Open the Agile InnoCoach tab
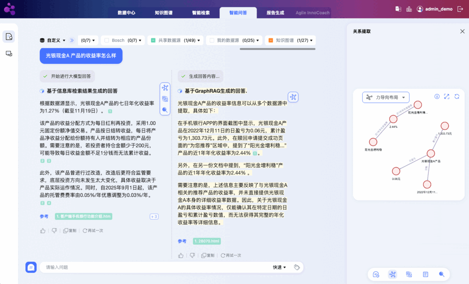This screenshot has height=284, width=469. coord(313,13)
